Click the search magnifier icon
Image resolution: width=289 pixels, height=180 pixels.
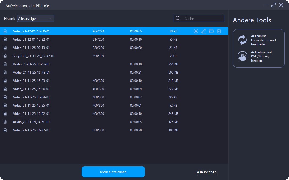coord(178,19)
